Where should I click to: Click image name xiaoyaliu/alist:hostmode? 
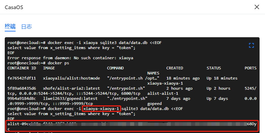click(x=72, y=78)
